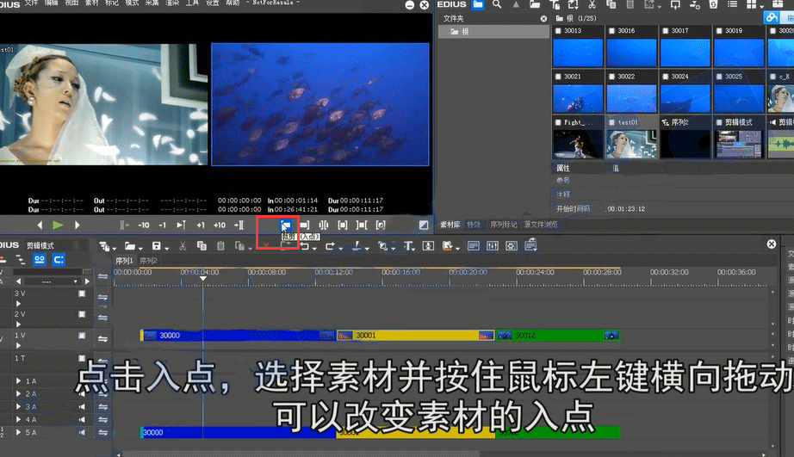The width and height of the screenshot is (794, 457).
Task: Open the Undo history dropdown arrow
Action: coord(314,248)
